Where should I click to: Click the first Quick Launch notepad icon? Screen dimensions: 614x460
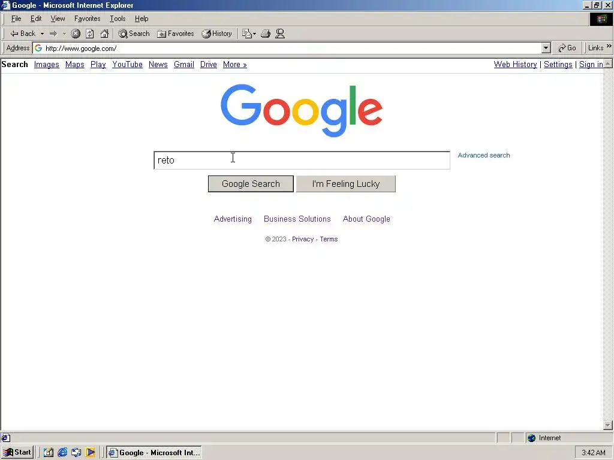pos(49,453)
